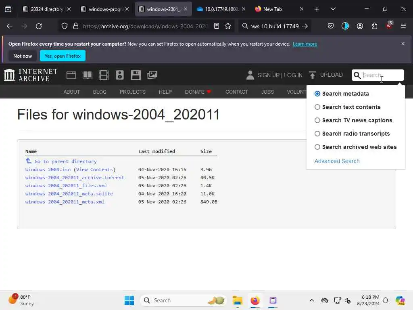Open the JOBS nav item
413x310 pixels.
coord(267,92)
